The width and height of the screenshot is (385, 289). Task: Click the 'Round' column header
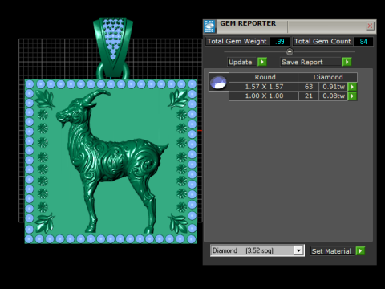click(264, 77)
